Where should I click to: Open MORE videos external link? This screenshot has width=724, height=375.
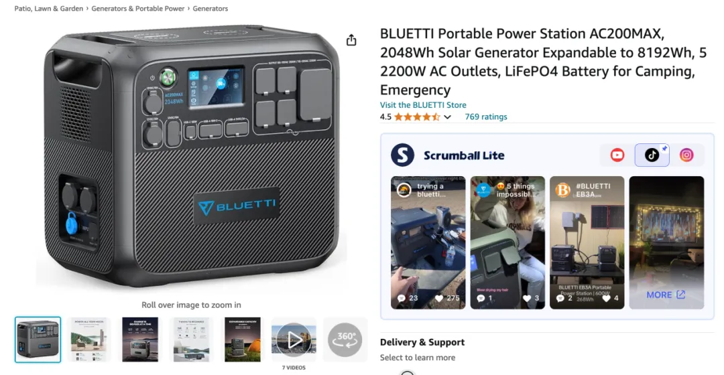coord(666,295)
